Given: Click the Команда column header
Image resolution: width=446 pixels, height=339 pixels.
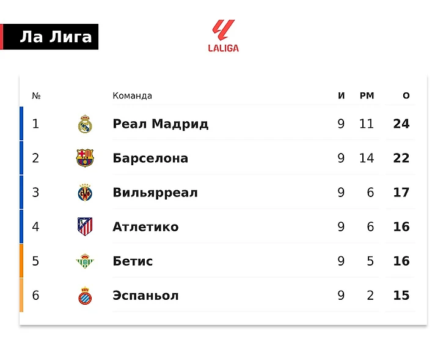Looking at the screenshot, I should pyautogui.click(x=132, y=96).
